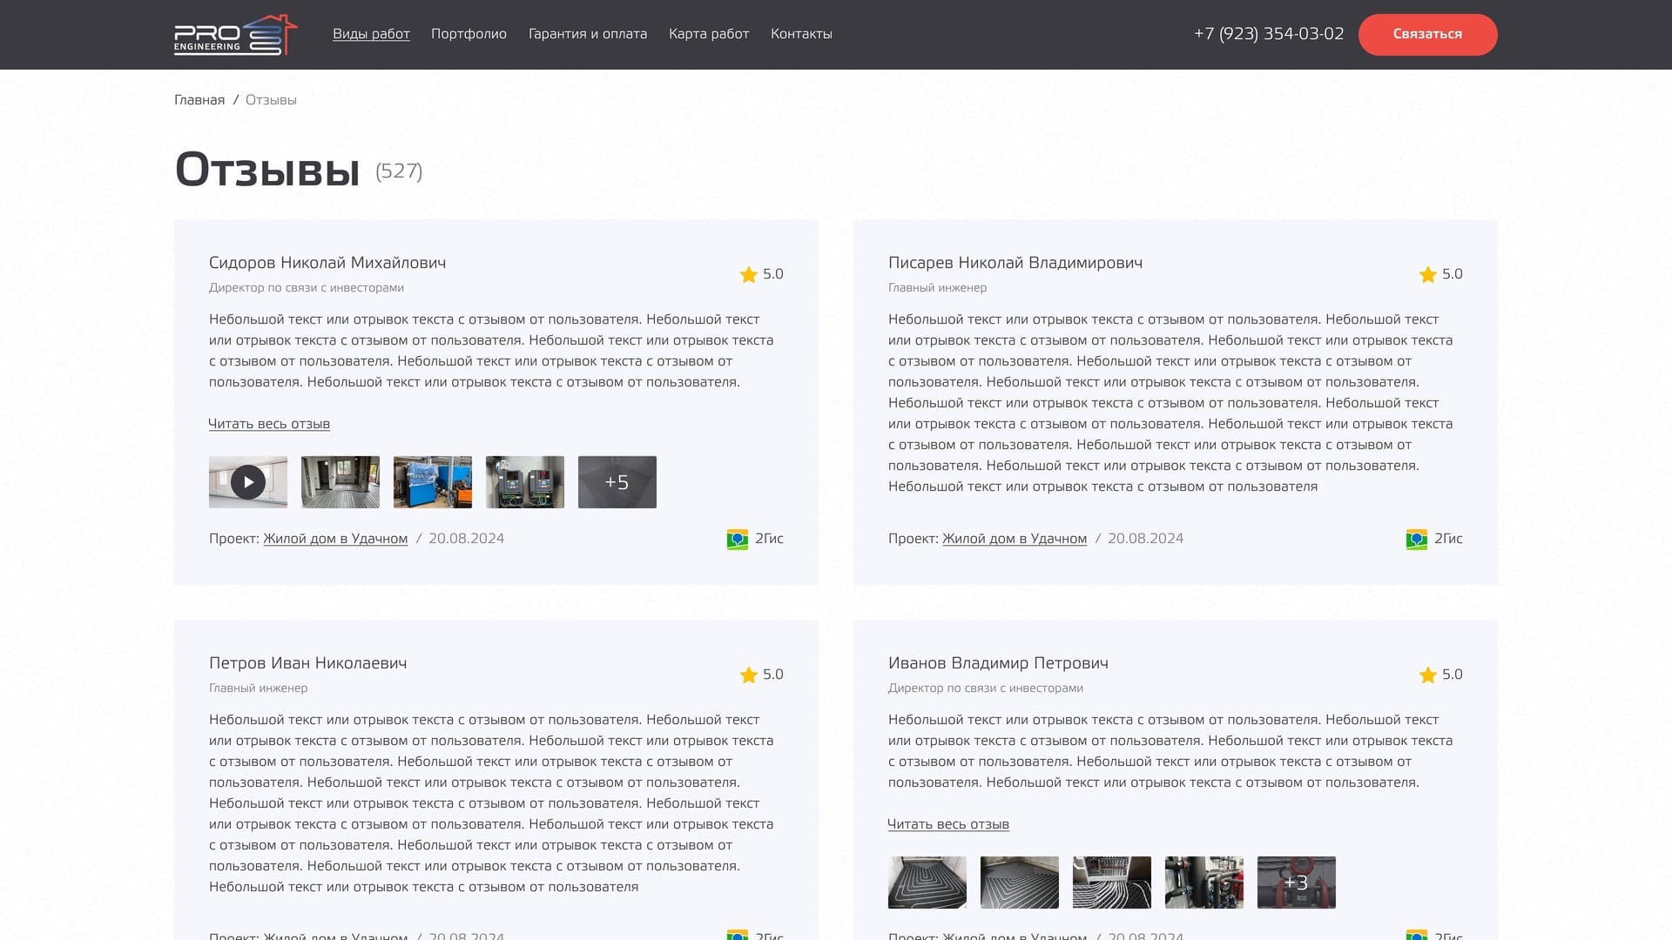Click the star icon on Pisarev's review

point(1427,275)
